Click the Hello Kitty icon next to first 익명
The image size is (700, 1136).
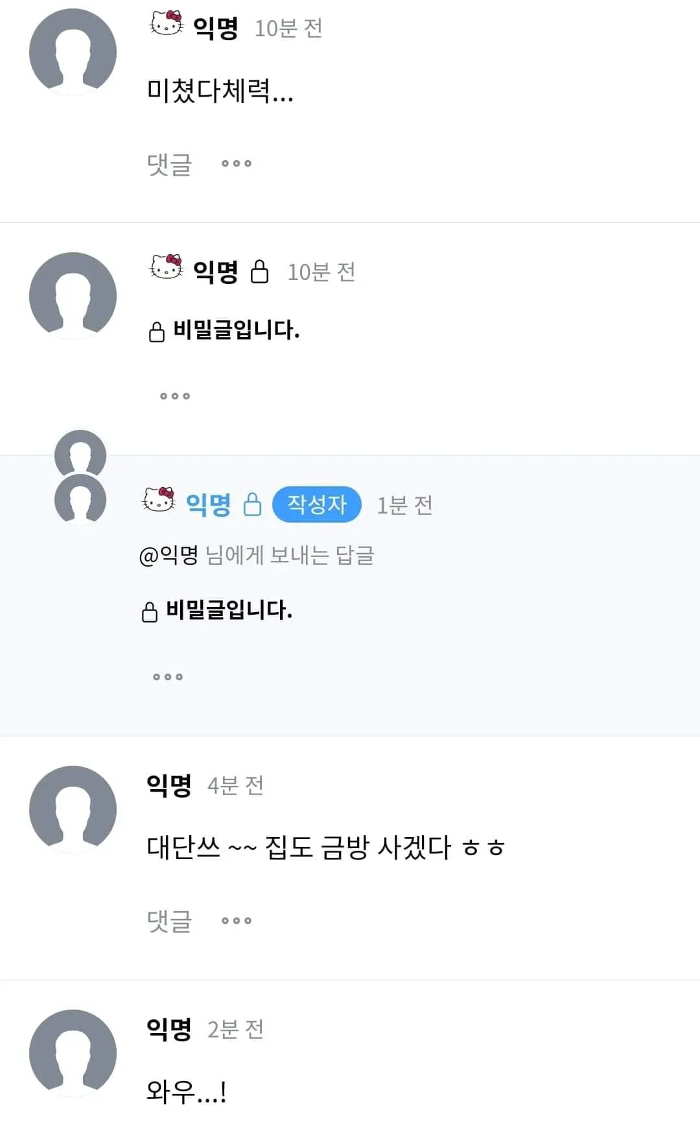point(166,26)
